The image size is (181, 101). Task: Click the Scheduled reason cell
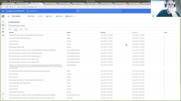[70, 98]
